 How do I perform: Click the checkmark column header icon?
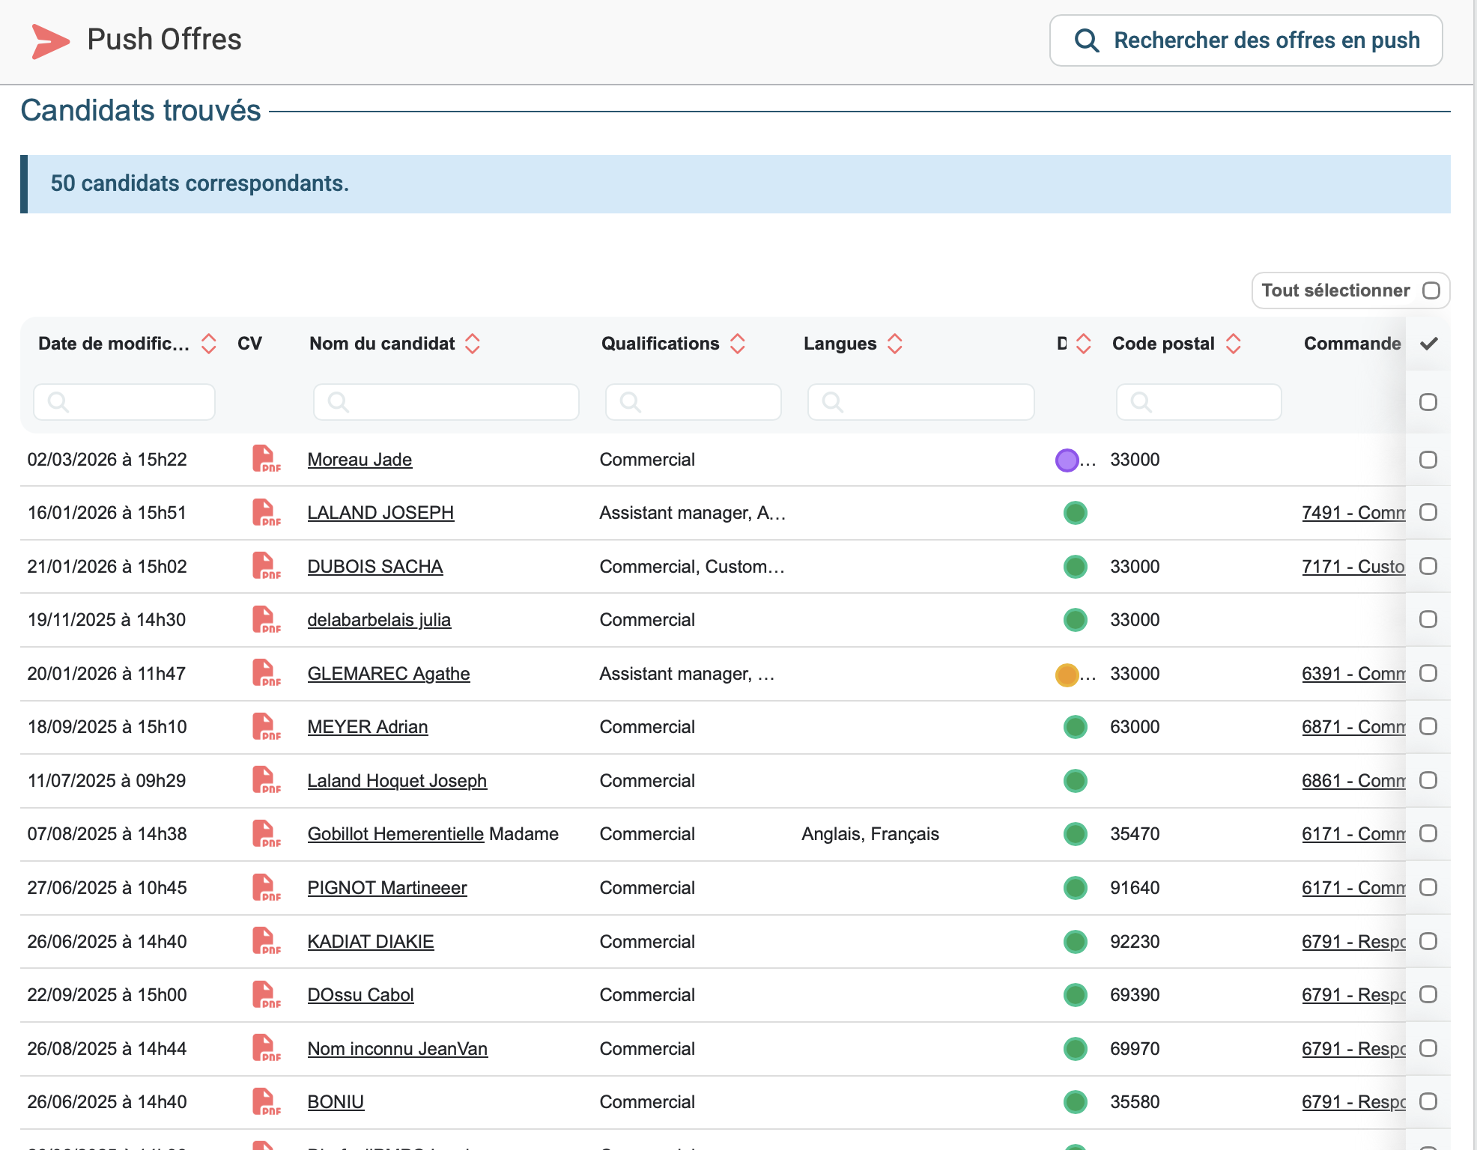coord(1428,344)
